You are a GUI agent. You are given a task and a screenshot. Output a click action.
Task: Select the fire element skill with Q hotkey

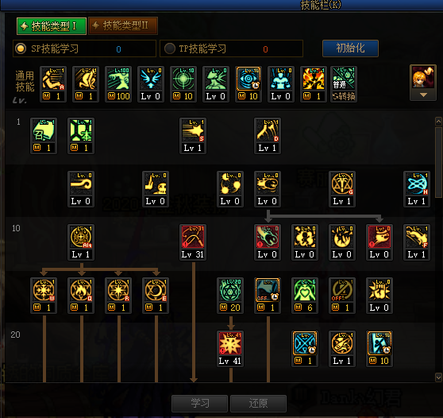click(x=81, y=290)
